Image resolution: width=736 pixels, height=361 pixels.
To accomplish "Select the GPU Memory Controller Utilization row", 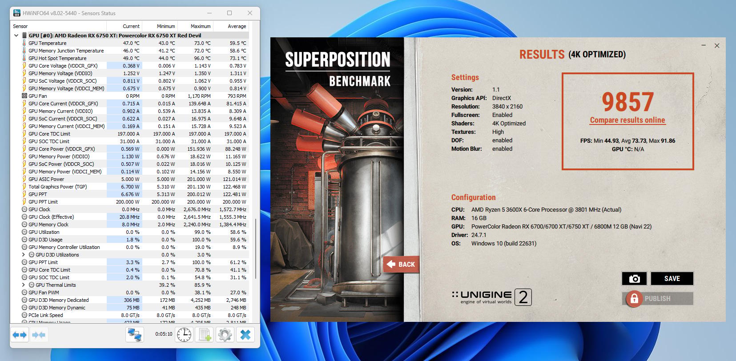I will pyautogui.click(x=130, y=247).
